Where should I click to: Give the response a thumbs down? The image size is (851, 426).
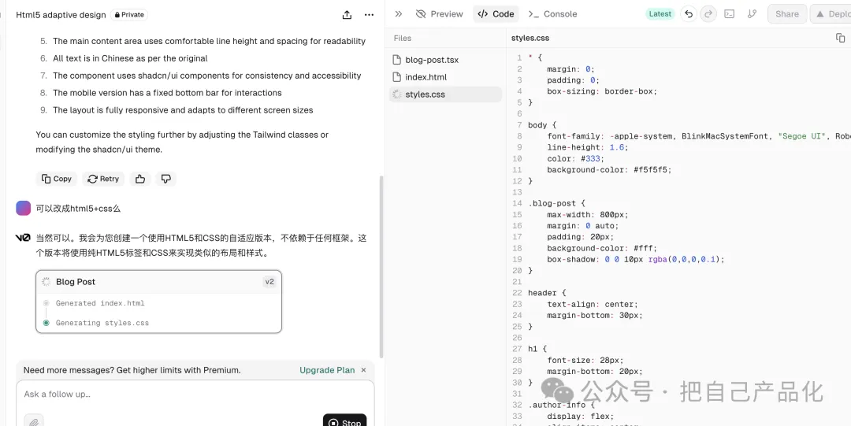[166, 179]
